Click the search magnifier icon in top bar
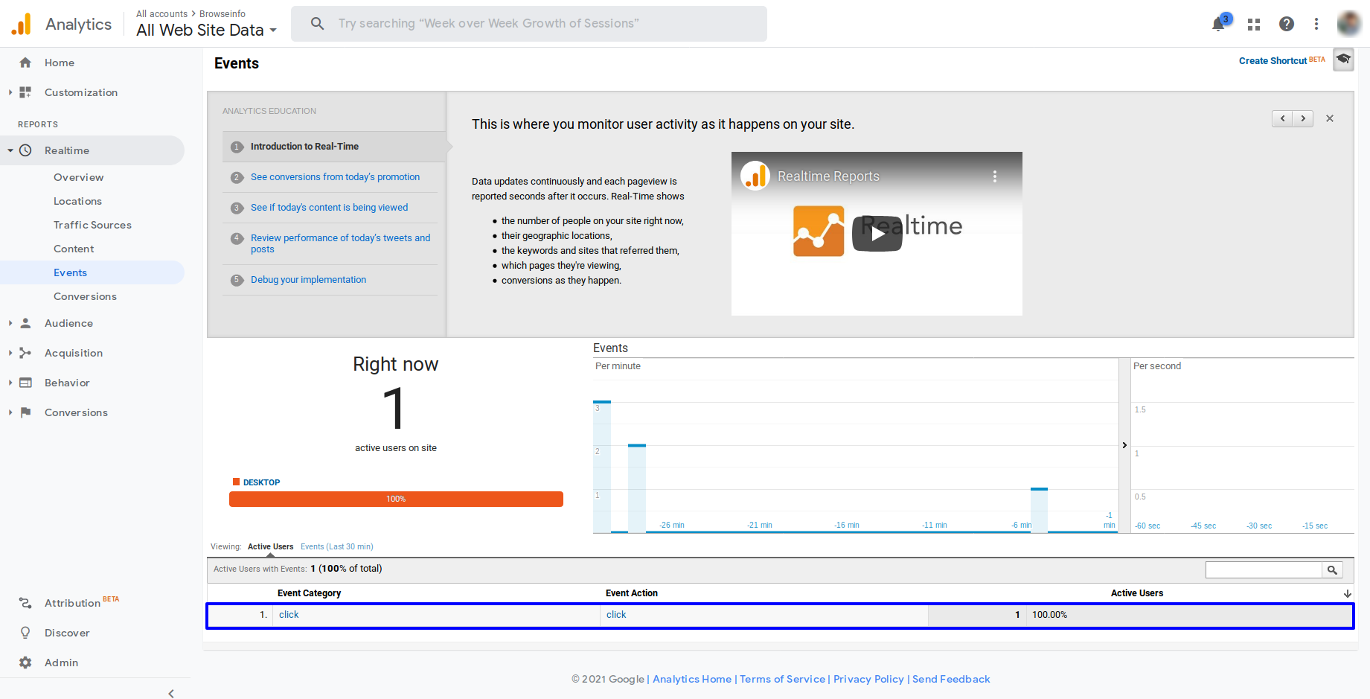The image size is (1370, 699). pyautogui.click(x=318, y=24)
